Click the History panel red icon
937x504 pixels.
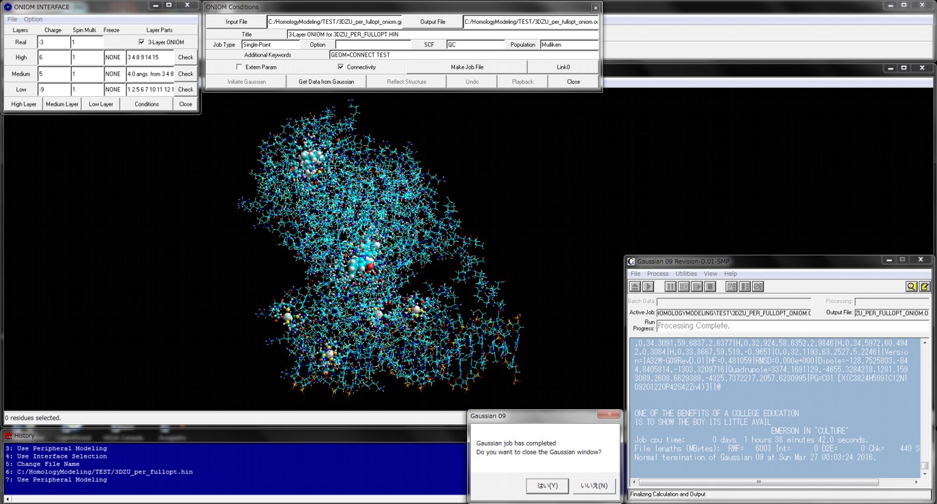(x=8, y=435)
